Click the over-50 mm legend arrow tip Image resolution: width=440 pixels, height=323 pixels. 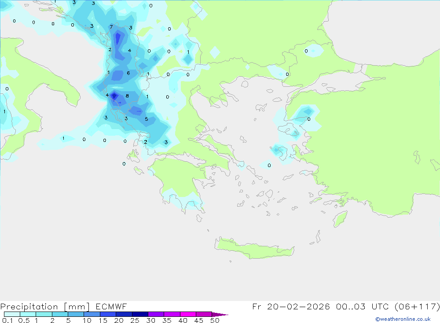coord(220,314)
